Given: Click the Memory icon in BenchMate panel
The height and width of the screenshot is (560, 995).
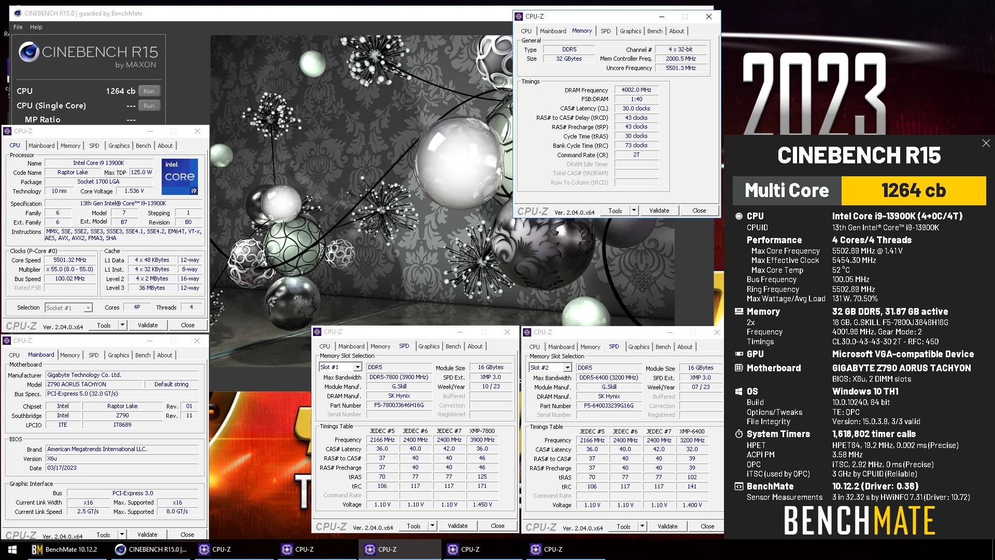Looking at the screenshot, I should coord(739,312).
